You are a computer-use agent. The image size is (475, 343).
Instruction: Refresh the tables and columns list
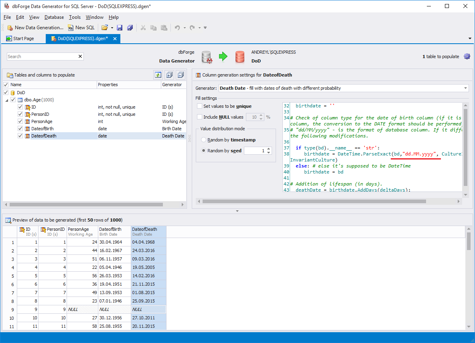coord(158,75)
